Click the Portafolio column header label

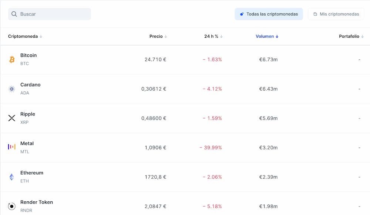pyautogui.click(x=349, y=36)
